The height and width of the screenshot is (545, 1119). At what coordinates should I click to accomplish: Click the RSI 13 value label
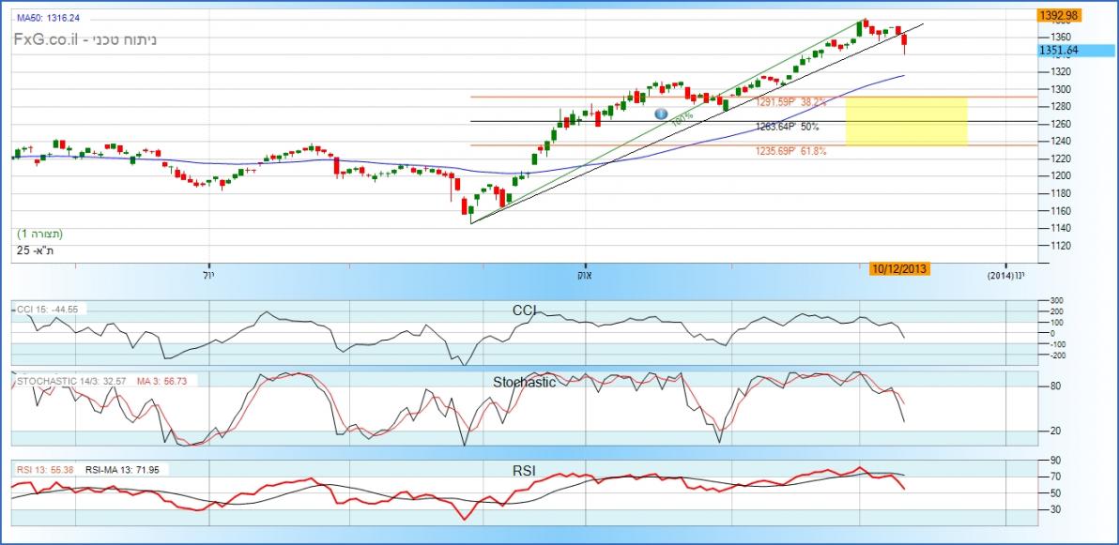(x=45, y=467)
